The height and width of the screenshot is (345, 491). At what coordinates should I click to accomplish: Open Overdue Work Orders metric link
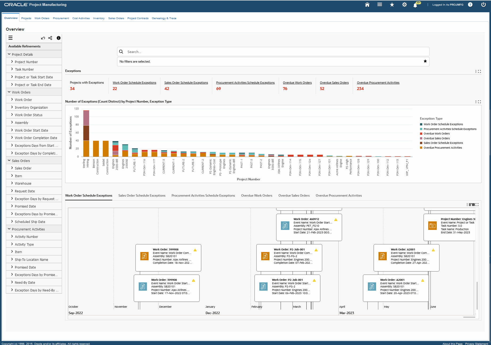pyautogui.click(x=297, y=83)
